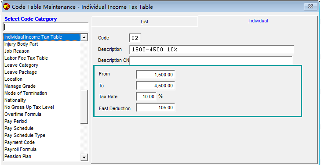Screen dimensions: 321x165
Task: Choose Job Reason from the category list
Action: pos(42,51)
